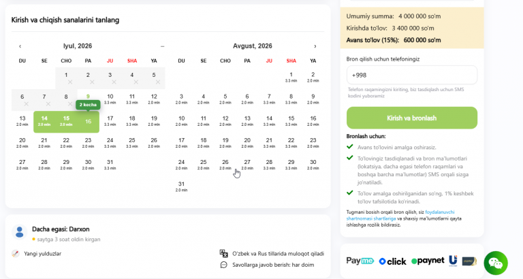Choose August 1 in the calendar
Screen dimensions: 523x279
tap(291, 78)
